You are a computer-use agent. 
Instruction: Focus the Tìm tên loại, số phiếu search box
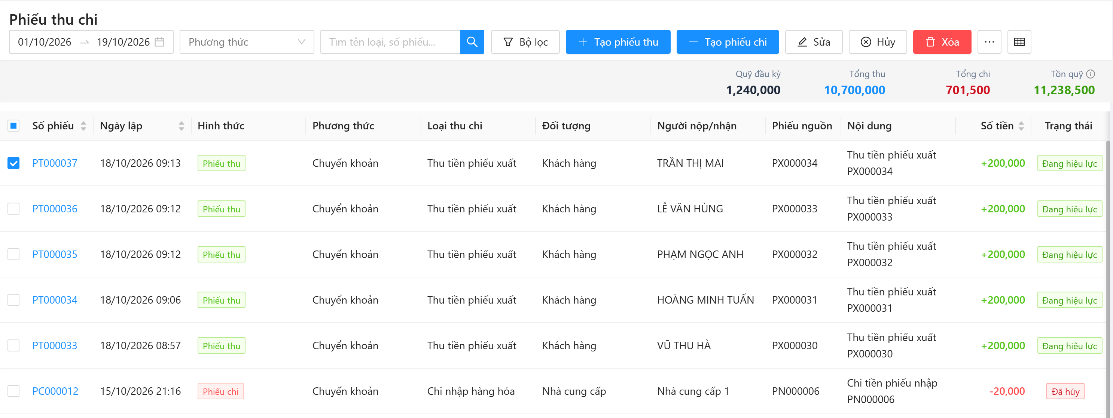click(x=390, y=42)
